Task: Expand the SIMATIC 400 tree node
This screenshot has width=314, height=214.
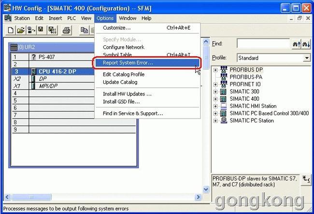Action: tap(215, 99)
